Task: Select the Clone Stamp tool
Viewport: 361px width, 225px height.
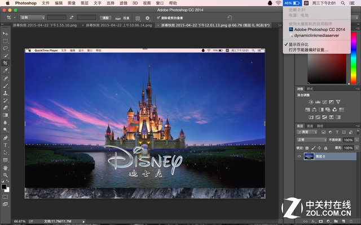Action: (x=5, y=93)
